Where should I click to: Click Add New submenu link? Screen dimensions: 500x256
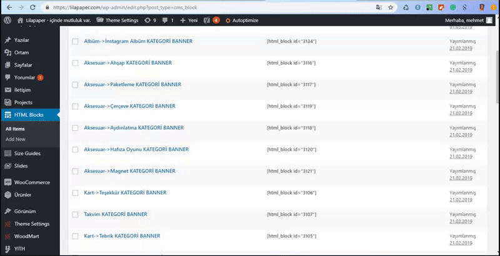click(15, 139)
